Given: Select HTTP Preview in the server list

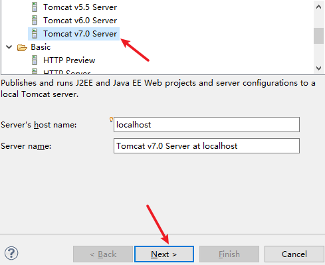Looking at the screenshot, I should click(69, 60).
